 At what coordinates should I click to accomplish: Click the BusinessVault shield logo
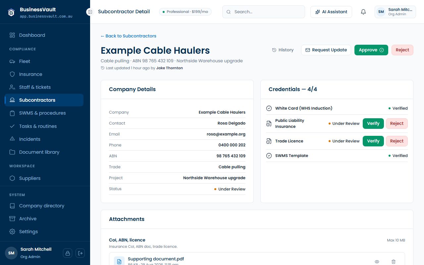coord(11,12)
